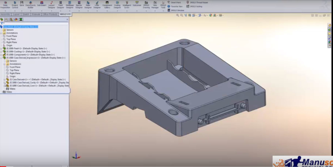Expand the top-level Annotations node

pos(1,33)
